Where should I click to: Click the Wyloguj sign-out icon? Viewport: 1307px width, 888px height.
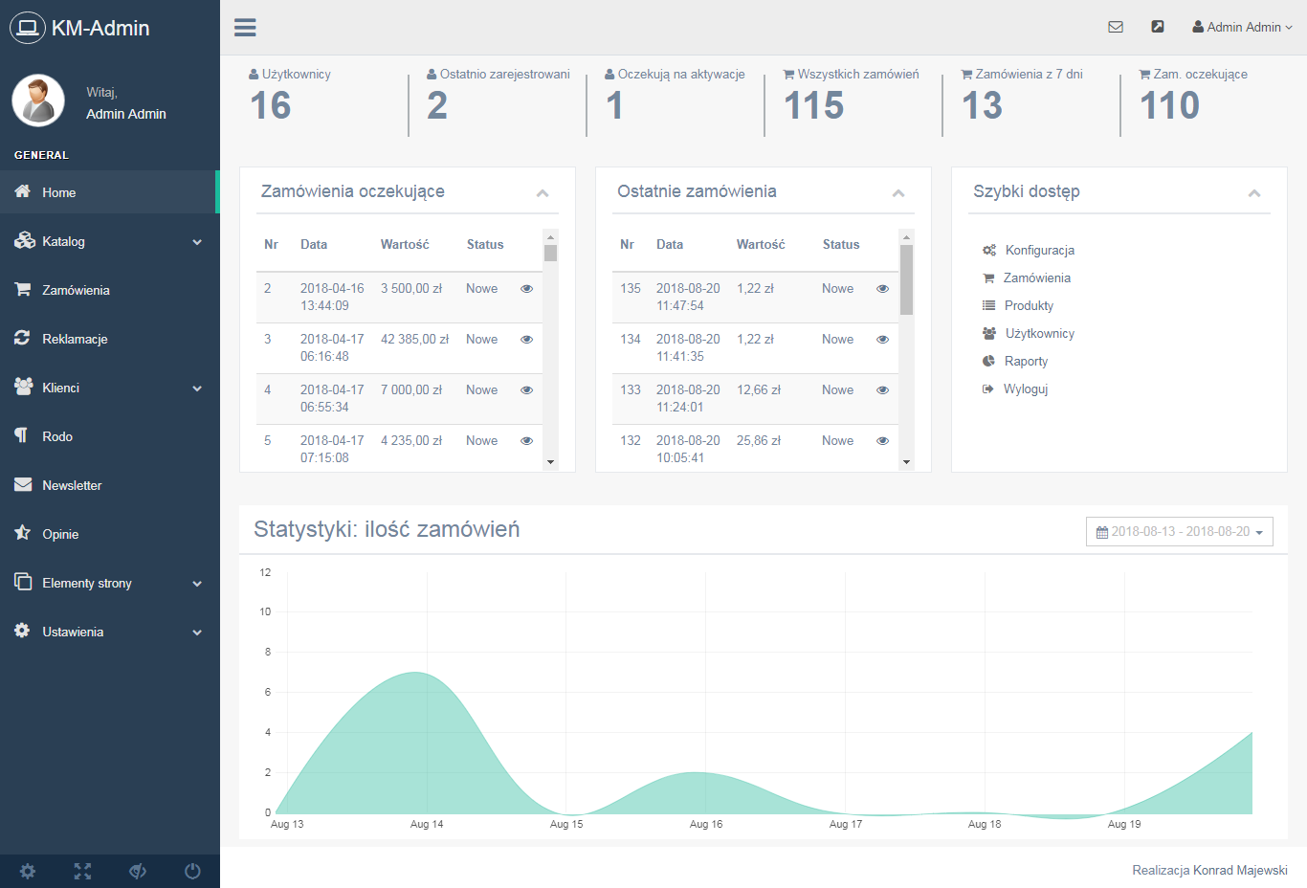pos(988,388)
